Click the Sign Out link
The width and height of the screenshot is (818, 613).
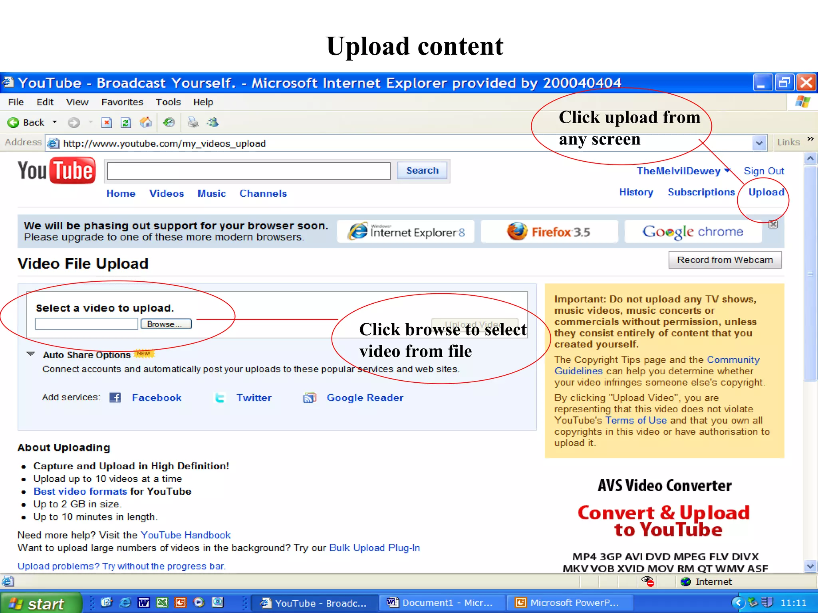pyautogui.click(x=764, y=171)
